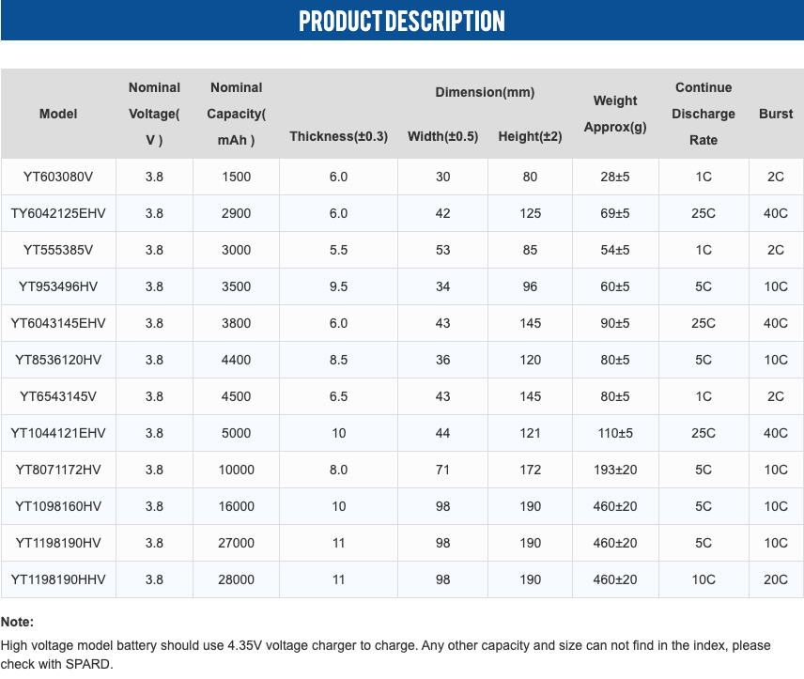Screen dimensions: 804x679
Task: Click the 193±20 weight value
Action: (x=615, y=470)
